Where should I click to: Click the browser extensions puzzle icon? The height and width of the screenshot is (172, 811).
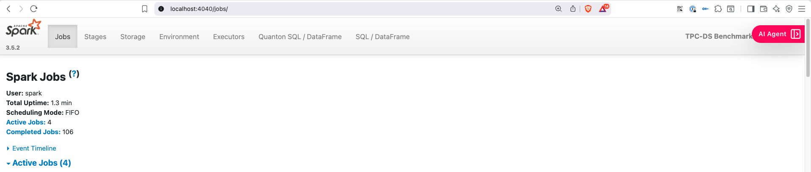coord(718,9)
